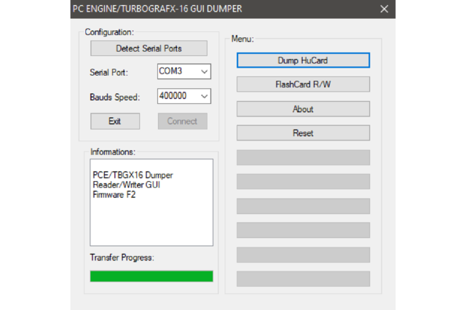Viewport: 466px width, 310px height.
Task: Click inside the Informations text box
Action: tap(151, 202)
